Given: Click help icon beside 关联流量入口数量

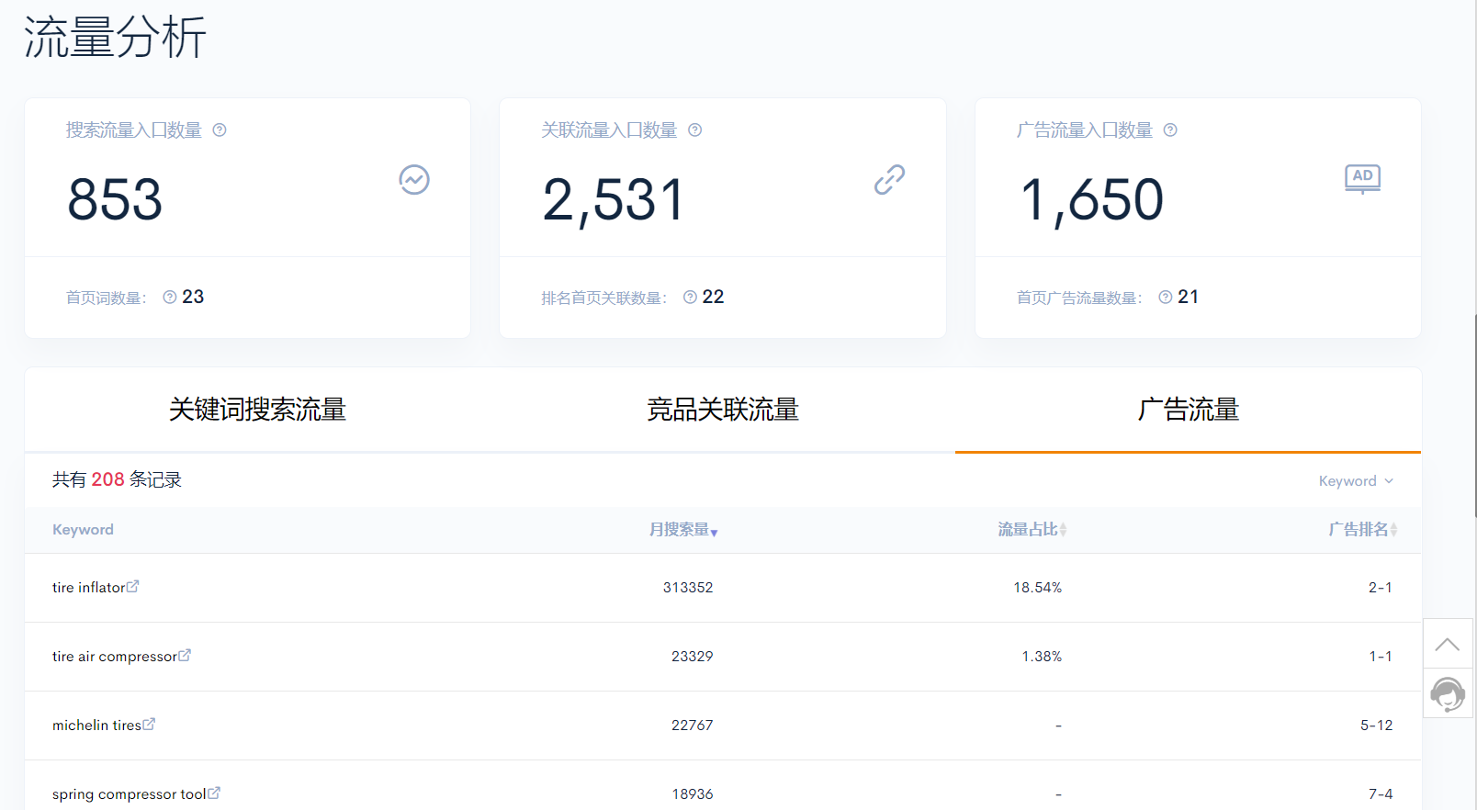Looking at the screenshot, I should [x=695, y=130].
